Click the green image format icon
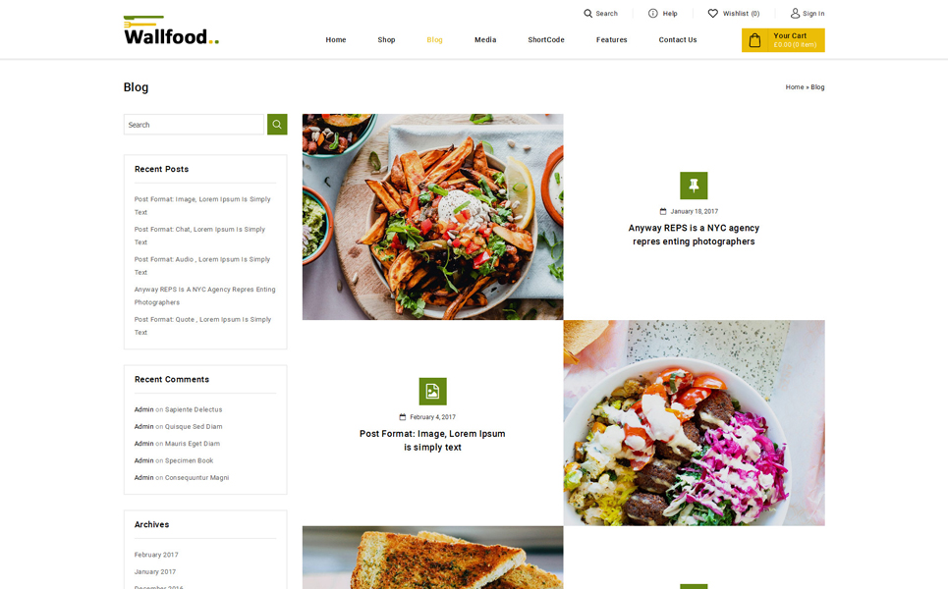Screen dimensions: 948x589 [432, 392]
